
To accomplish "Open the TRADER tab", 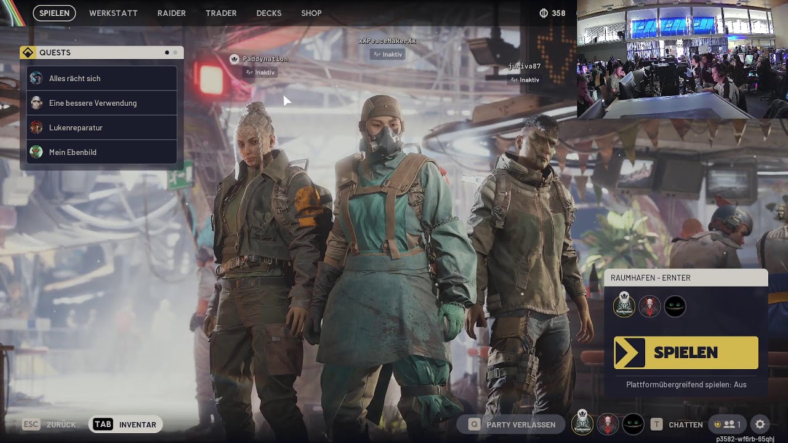I will (221, 13).
